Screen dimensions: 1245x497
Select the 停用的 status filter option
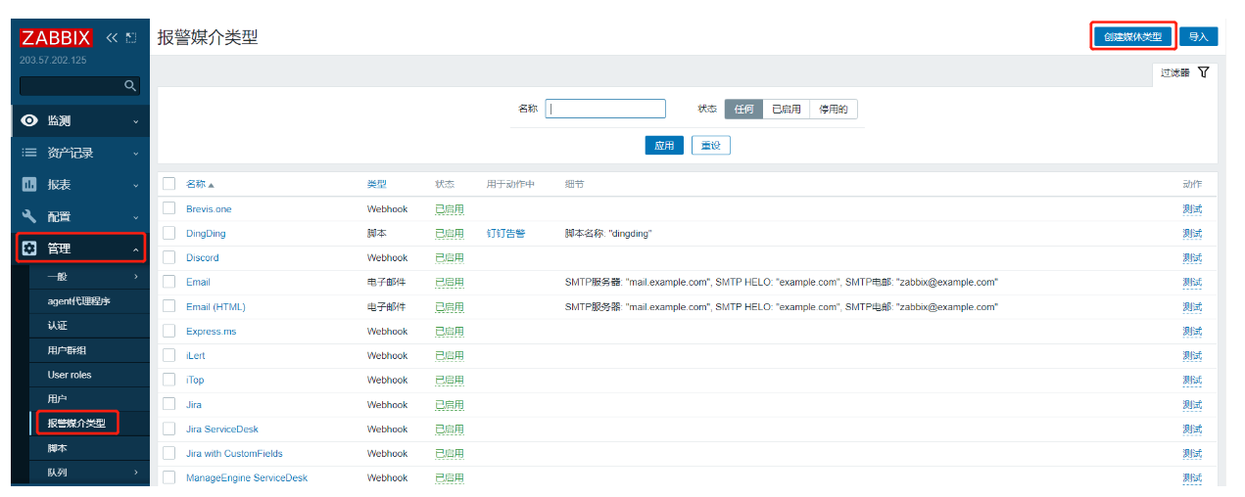point(834,109)
